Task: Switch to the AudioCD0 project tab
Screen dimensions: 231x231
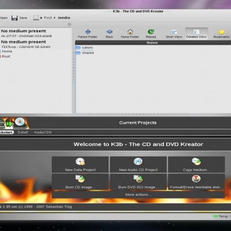Action: (x=43, y=132)
